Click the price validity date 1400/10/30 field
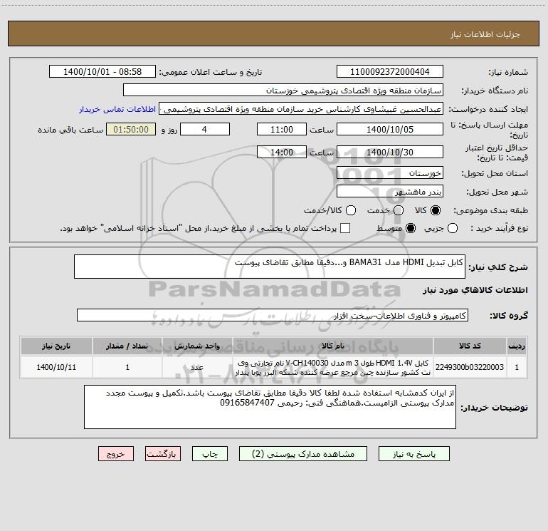This screenshot has width=548, height=531. (390, 153)
